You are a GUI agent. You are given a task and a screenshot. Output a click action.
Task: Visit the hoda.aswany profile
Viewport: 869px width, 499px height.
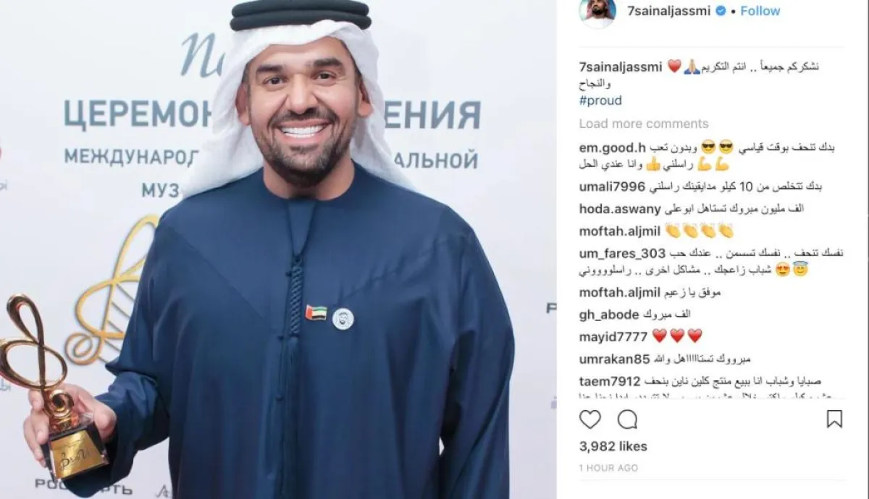pyautogui.click(x=620, y=209)
